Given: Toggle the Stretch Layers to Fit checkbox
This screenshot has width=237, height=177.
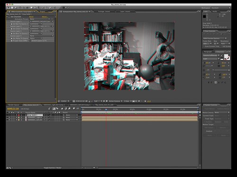Looking at the screenshot, I should tap(30, 41).
